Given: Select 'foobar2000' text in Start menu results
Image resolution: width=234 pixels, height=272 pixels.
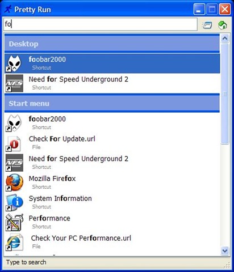Looking at the screenshot, I should point(47,119).
